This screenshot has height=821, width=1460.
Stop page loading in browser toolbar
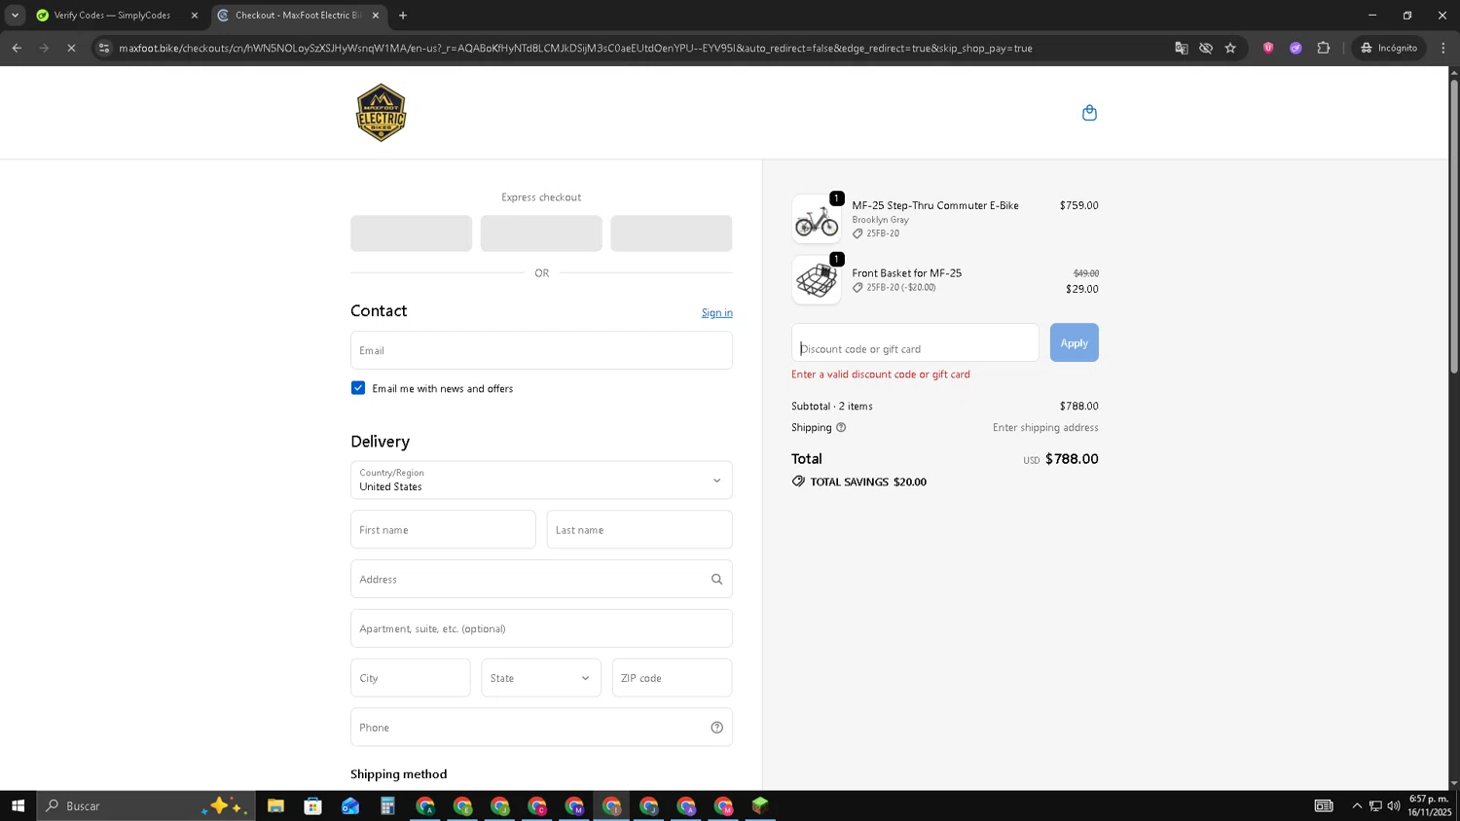71,48
